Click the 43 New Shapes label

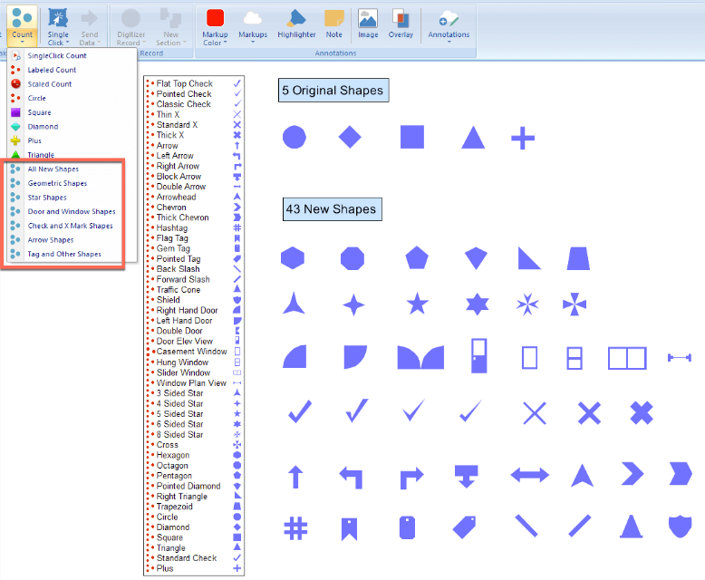point(332,209)
